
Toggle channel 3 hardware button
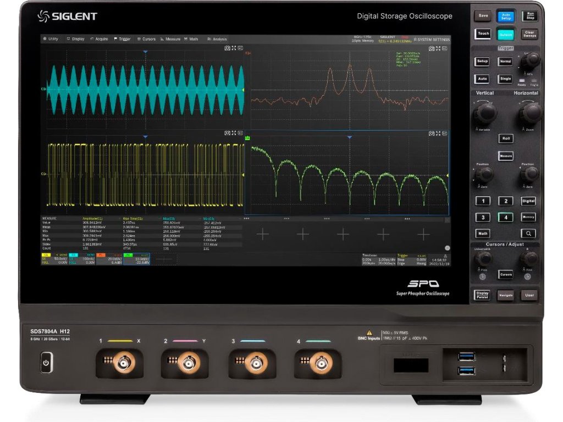[483, 218]
